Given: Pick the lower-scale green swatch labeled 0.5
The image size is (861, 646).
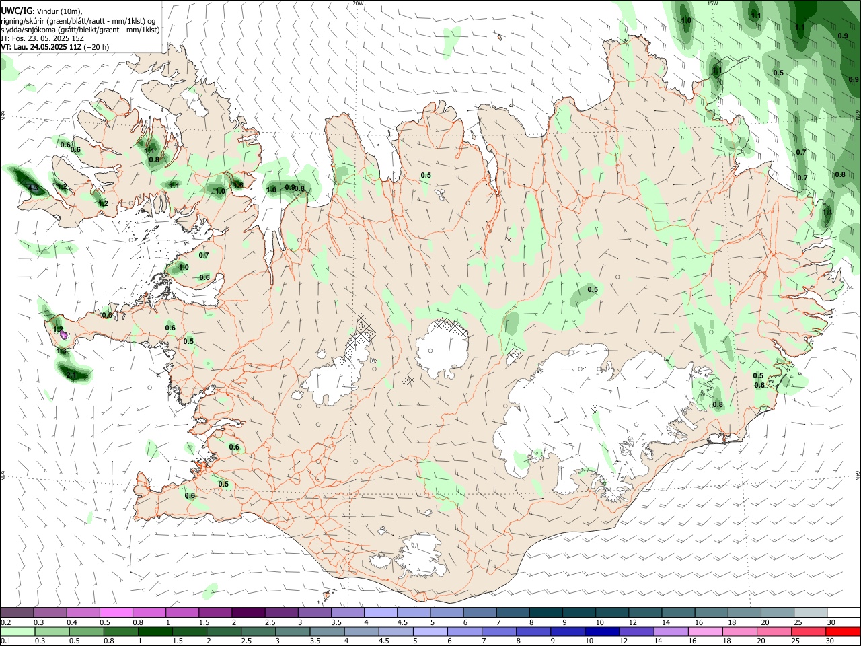Looking at the screenshot, I should [x=86, y=631].
